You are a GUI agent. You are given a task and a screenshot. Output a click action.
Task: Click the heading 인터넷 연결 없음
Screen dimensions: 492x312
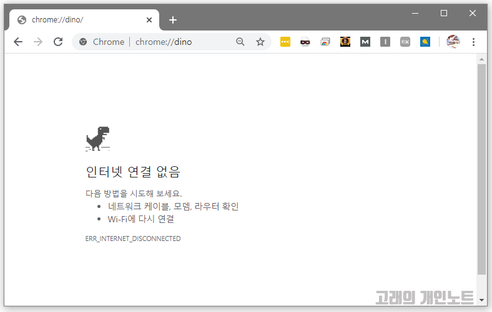point(133,172)
